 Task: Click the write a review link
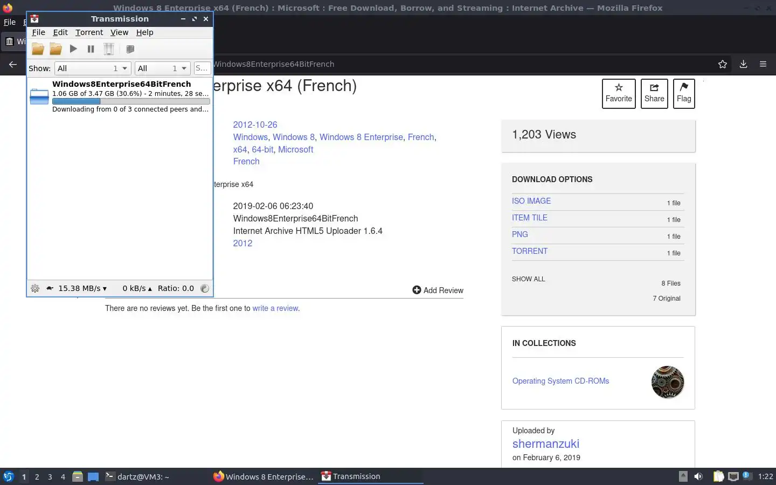point(275,308)
